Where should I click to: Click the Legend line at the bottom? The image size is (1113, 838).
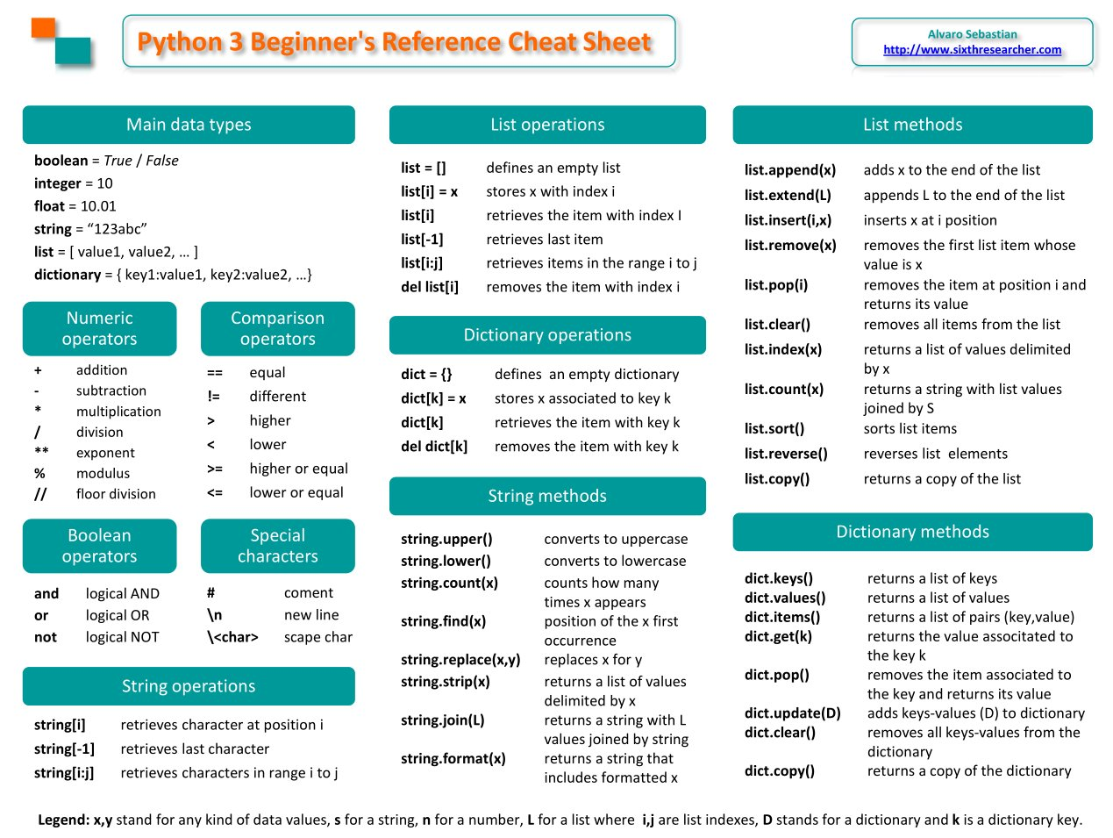560,820
